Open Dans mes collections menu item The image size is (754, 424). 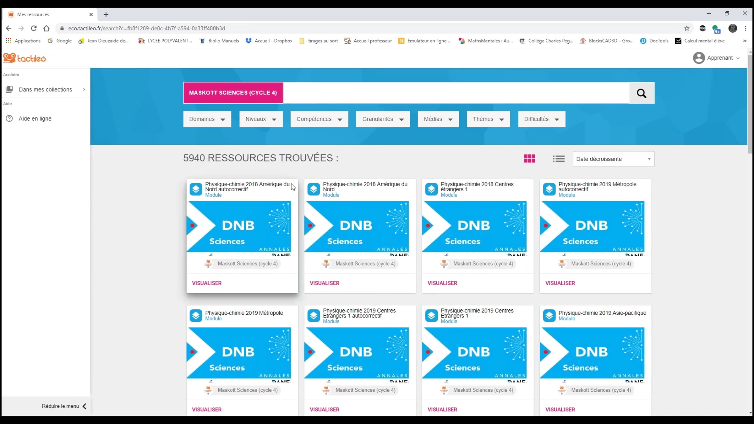coord(46,90)
